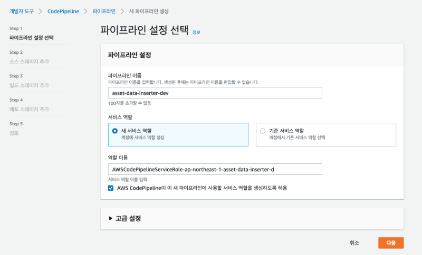This screenshot has width=422, height=255.
Task: Click the 개발자 도구 breadcrumb link
Action: tap(21, 11)
